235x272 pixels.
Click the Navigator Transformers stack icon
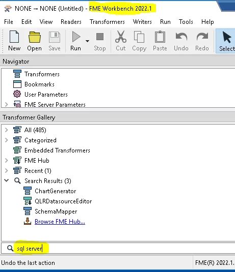(17, 74)
